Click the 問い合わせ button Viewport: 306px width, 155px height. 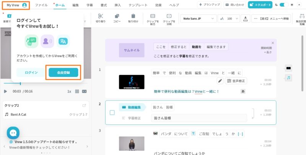pos(234,5)
